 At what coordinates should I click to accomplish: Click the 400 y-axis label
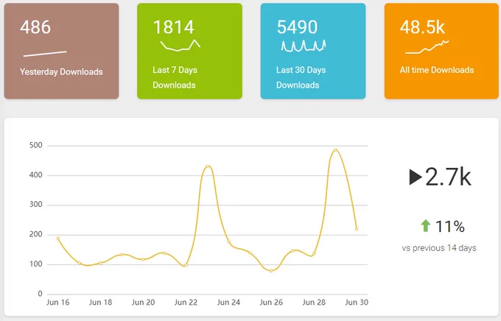36,175
